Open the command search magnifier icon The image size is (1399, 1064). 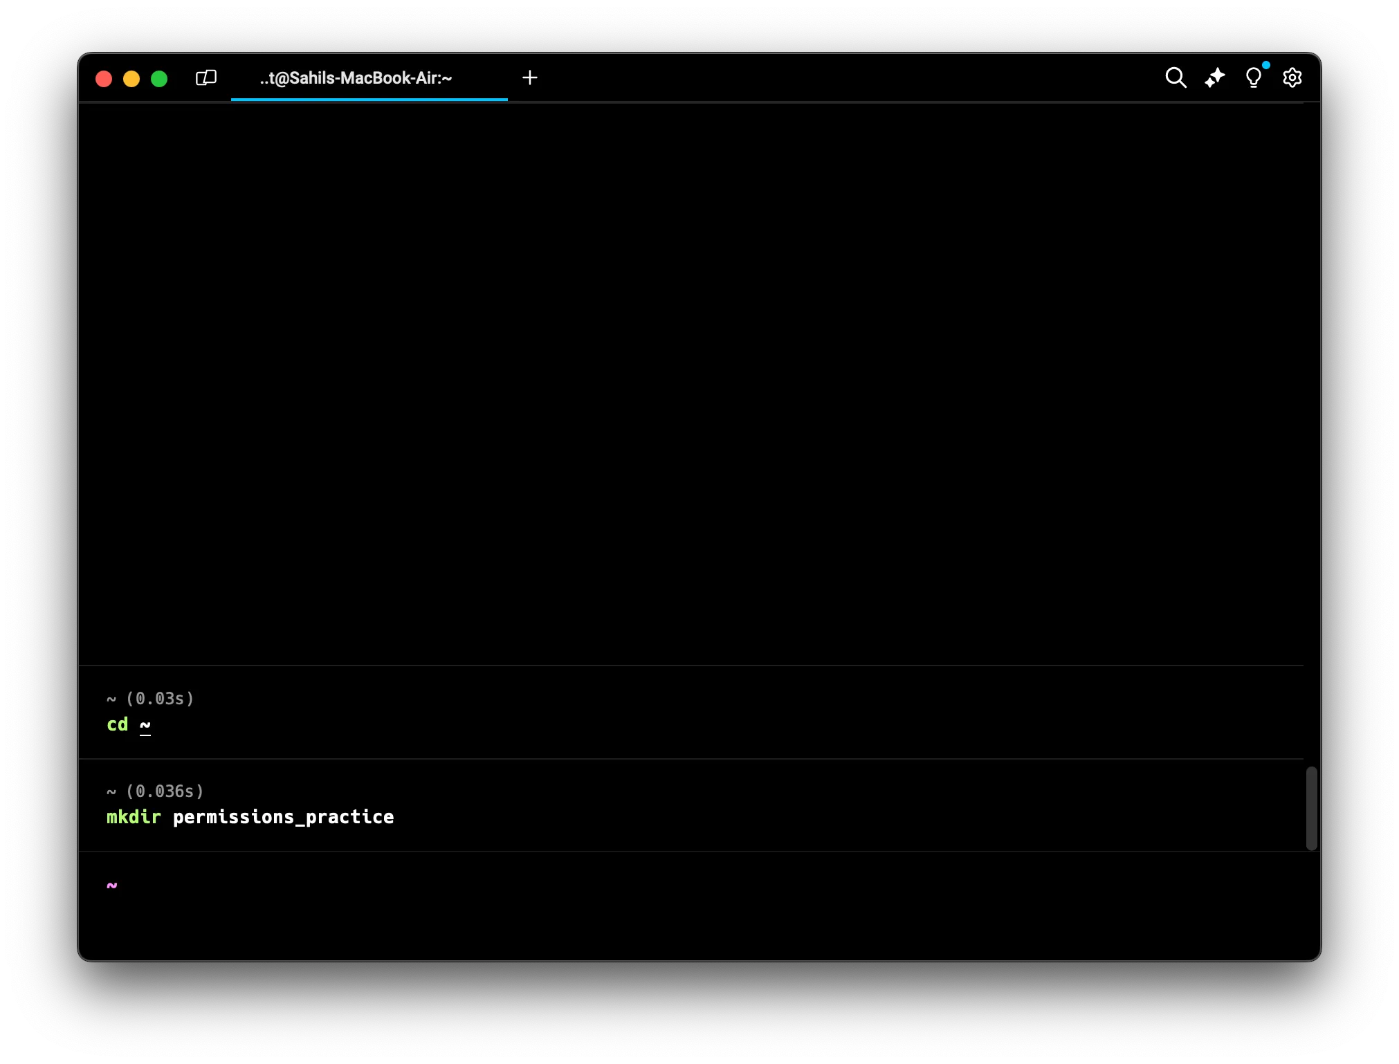[1176, 77]
